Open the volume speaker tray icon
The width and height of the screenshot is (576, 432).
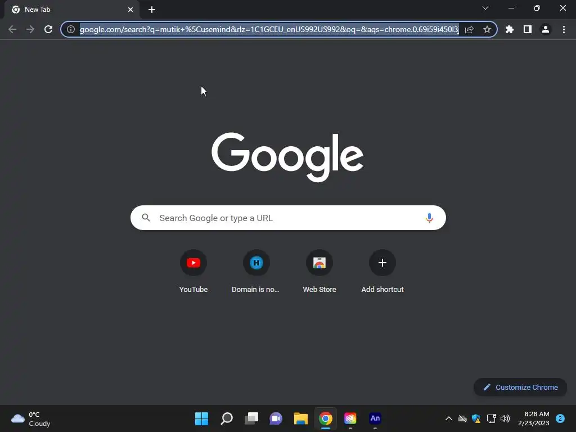point(505,418)
